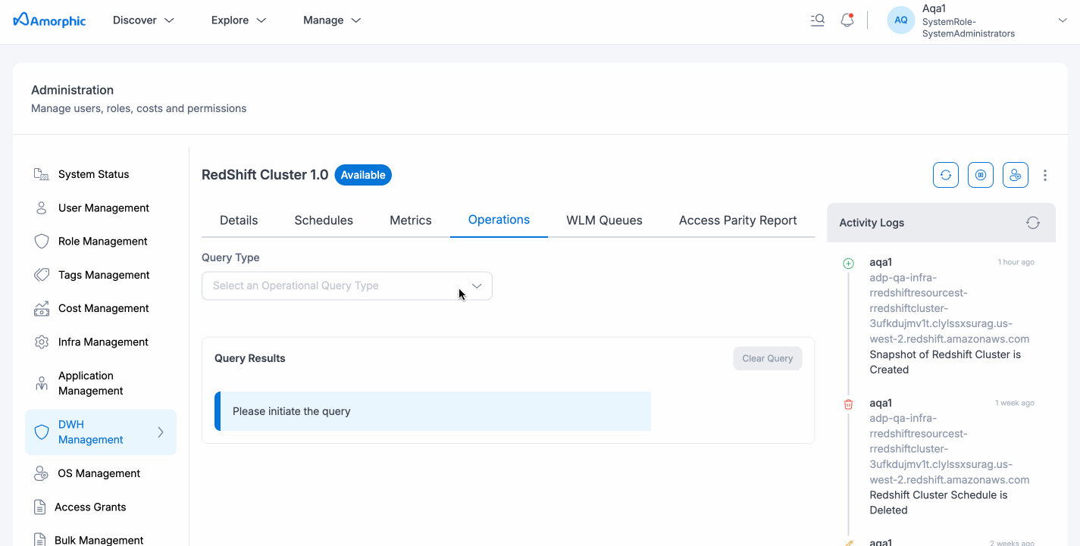Click the '1 week ago' timestamp
The width and height of the screenshot is (1080, 546).
pos(1015,403)
